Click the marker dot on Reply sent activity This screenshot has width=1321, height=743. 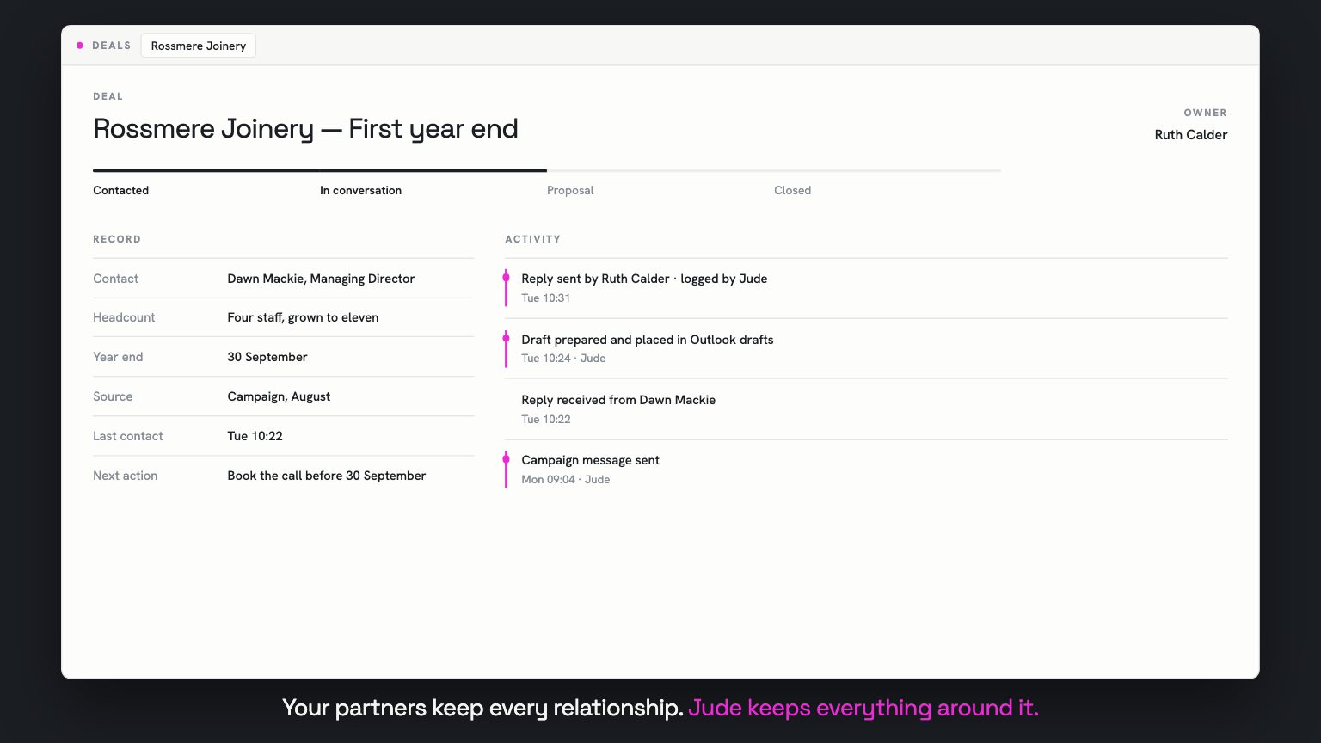coord(506,278)
